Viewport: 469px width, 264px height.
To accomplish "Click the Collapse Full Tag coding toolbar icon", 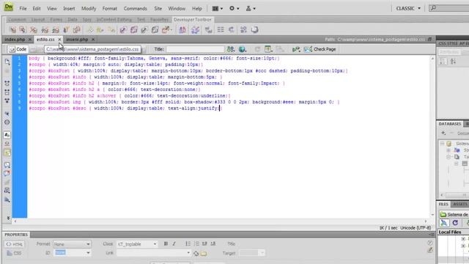I will click(x=7, y=83).
